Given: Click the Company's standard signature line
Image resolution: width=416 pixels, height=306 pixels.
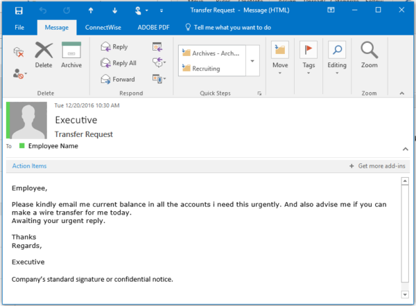Looking at the screenshot, I should tap(92, 279).
